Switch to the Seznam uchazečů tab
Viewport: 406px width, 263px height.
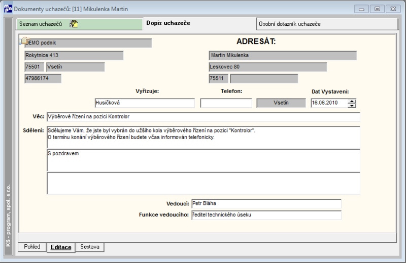pos(79,24)
